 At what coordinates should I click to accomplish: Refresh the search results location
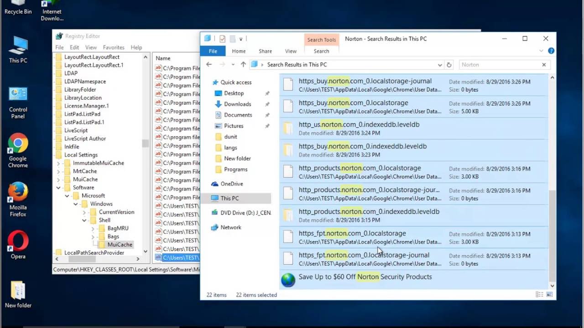pyautogui.click(x=449, y=65)
